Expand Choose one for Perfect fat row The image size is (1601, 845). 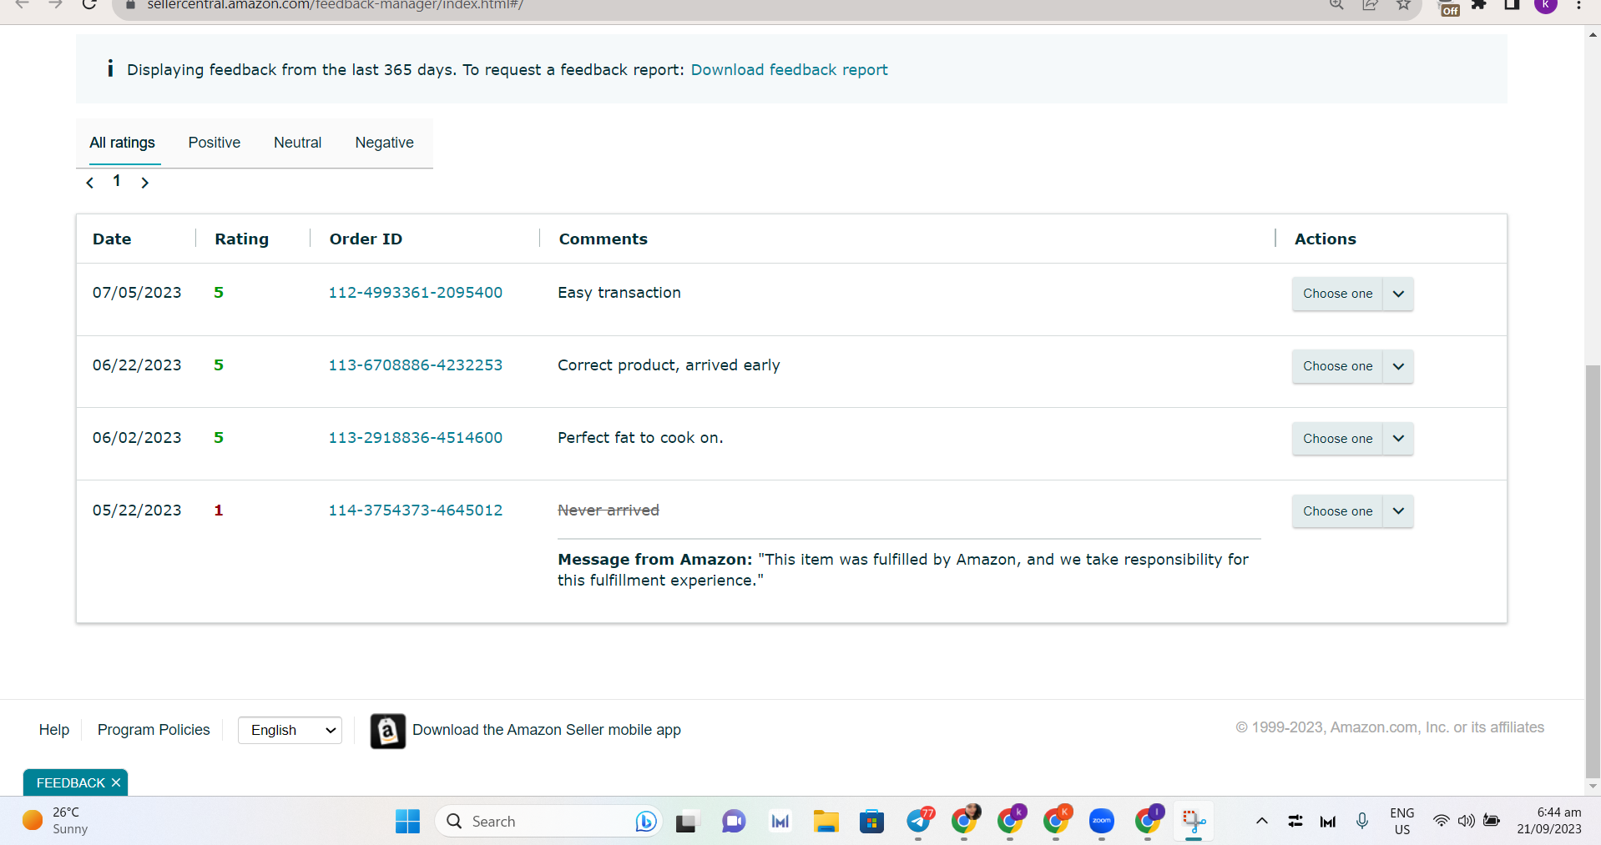pos(1352,439)
